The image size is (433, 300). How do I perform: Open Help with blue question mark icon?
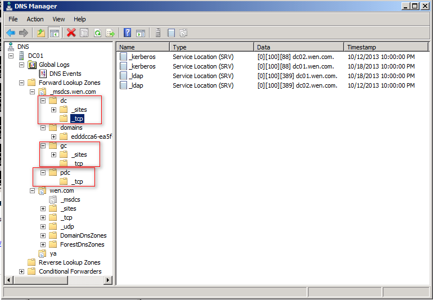127,33
